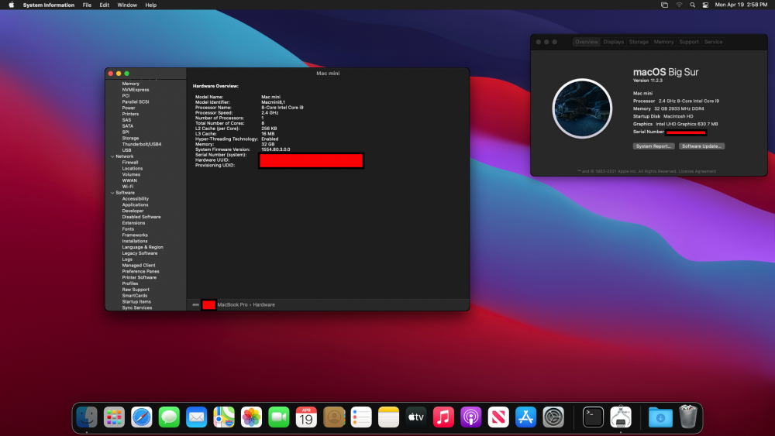Select Applications under Software
The image size is (775, 436).
pyautogui.click(x=135, y=205)
